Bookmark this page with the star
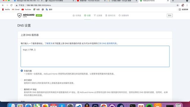 point(178,5)
